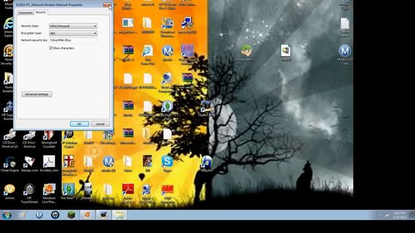Select the Mobile (2) Copy icon
The width and height of the screenshot is (415, 233).
pyautogui.click(x=345, y=54)
